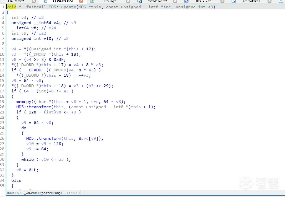This screenshot has width=285, height=197.
Task: Click the '00043B0C' address in the status bar
Action: 15,193
